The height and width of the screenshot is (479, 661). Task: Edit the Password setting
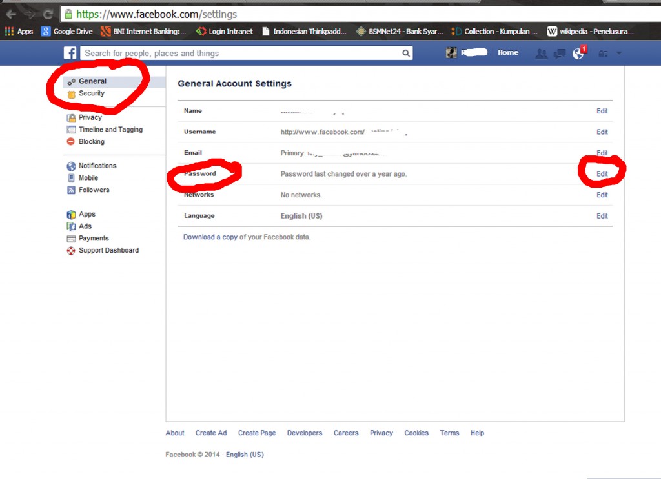[x=602, y=174]
